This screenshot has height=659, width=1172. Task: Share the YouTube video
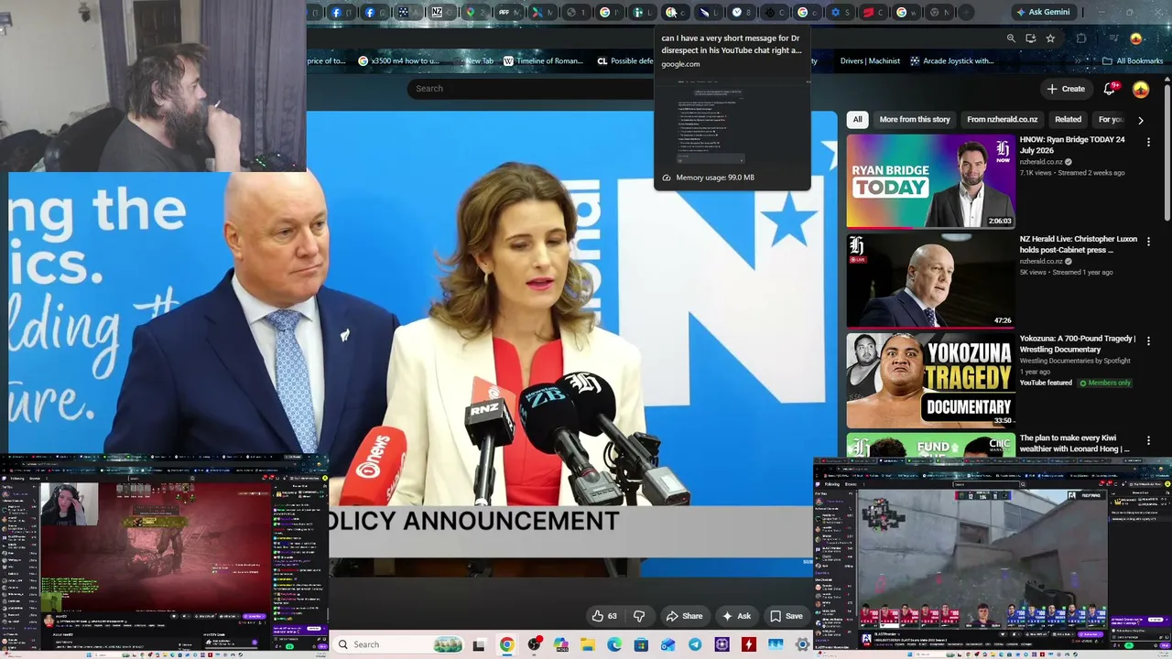(x=684, y=616)
